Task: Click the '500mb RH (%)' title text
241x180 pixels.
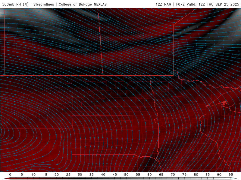Action: (15, 4)
